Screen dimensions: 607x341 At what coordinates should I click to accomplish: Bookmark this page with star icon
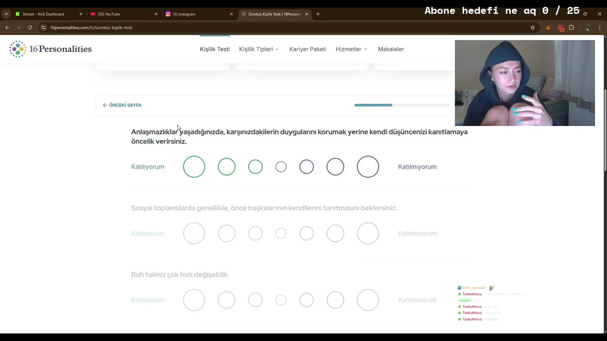(533, 27)
